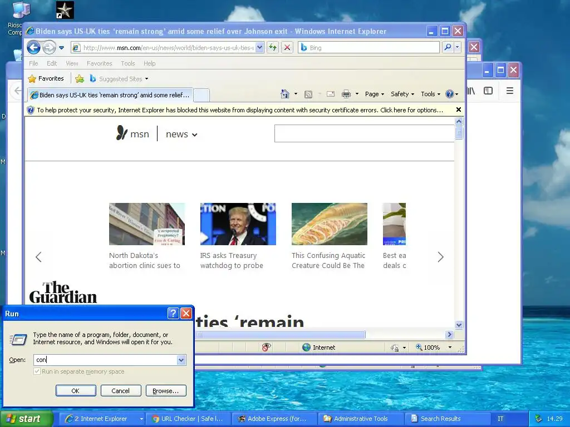Click the msn logo
570x427 pixels.
pos(132,133)
